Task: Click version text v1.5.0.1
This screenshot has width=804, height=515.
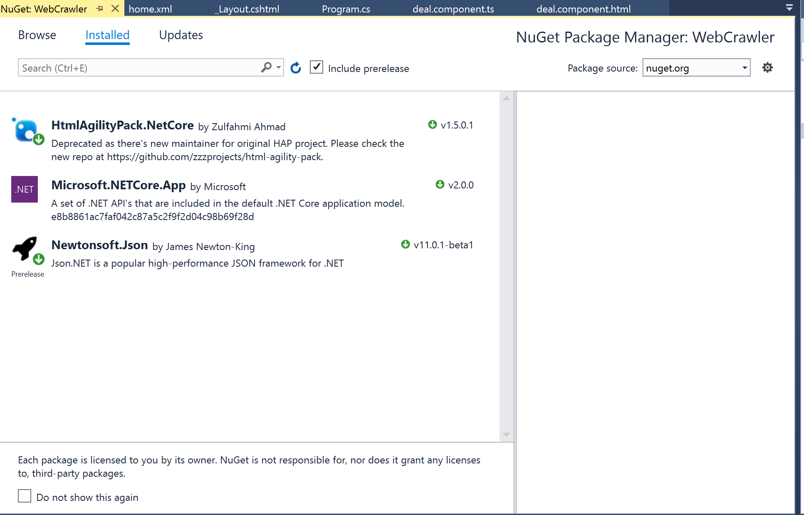Action: tap(457, 125)
